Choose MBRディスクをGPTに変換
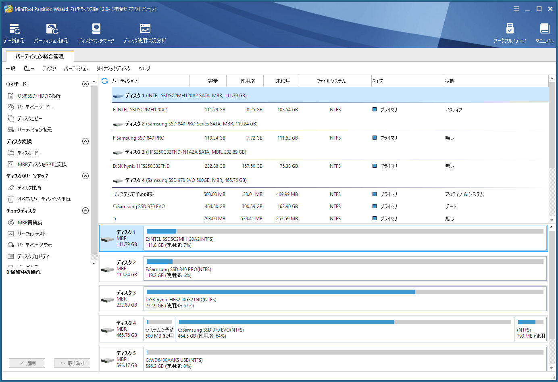Image resolution: width=558 pixels, height=382 pixels. point(37,164)
